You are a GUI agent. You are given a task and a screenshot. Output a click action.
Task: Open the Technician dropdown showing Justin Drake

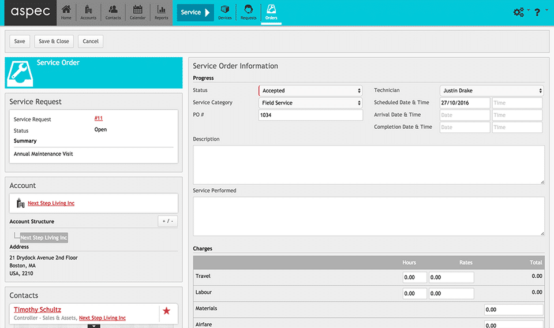click(x=492, y=91)
